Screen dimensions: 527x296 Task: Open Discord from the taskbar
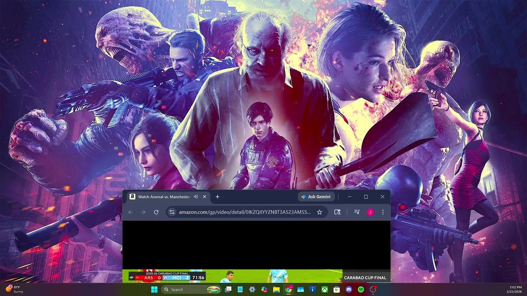(x=349, y=289)
